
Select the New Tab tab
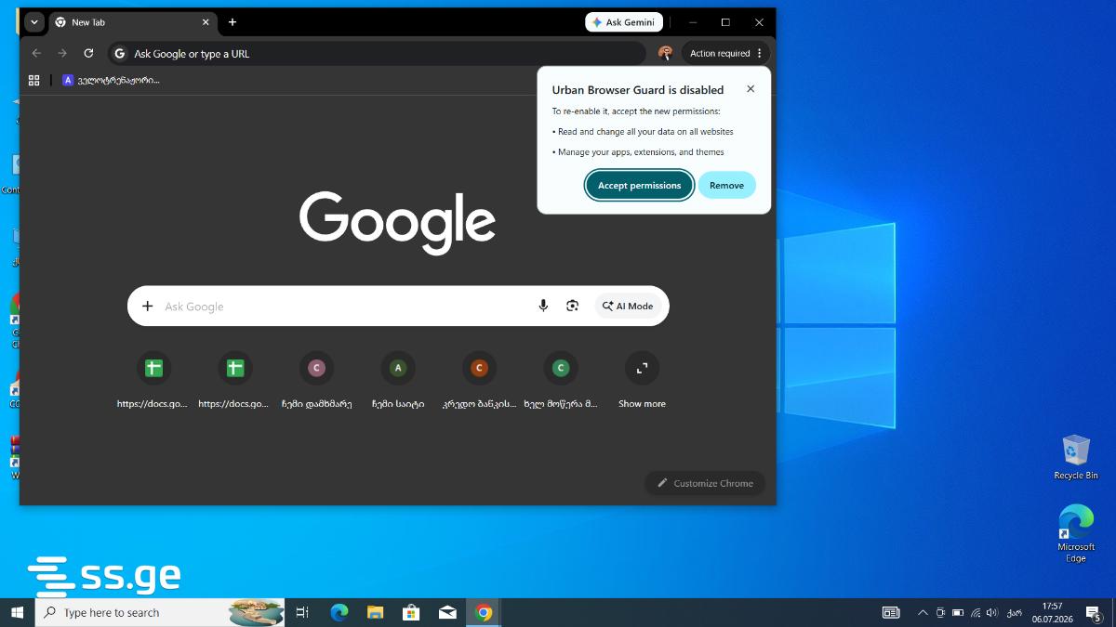(x=132, y=22)
